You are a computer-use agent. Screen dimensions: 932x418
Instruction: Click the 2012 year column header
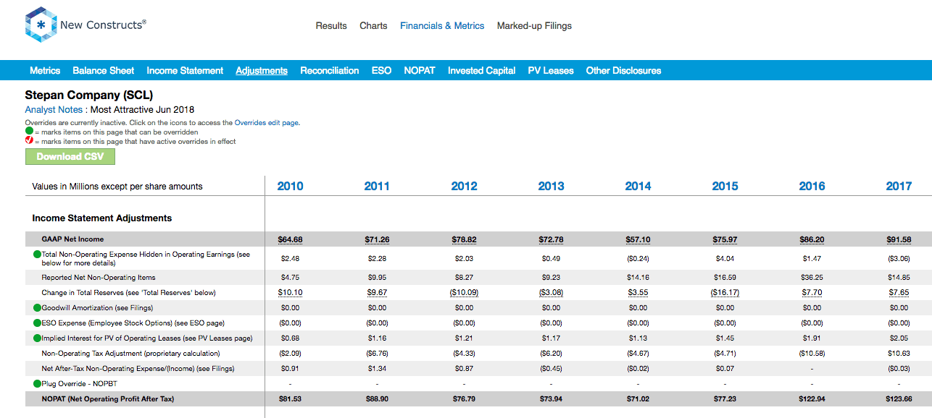pyautogui.click(x=464, y=186)
